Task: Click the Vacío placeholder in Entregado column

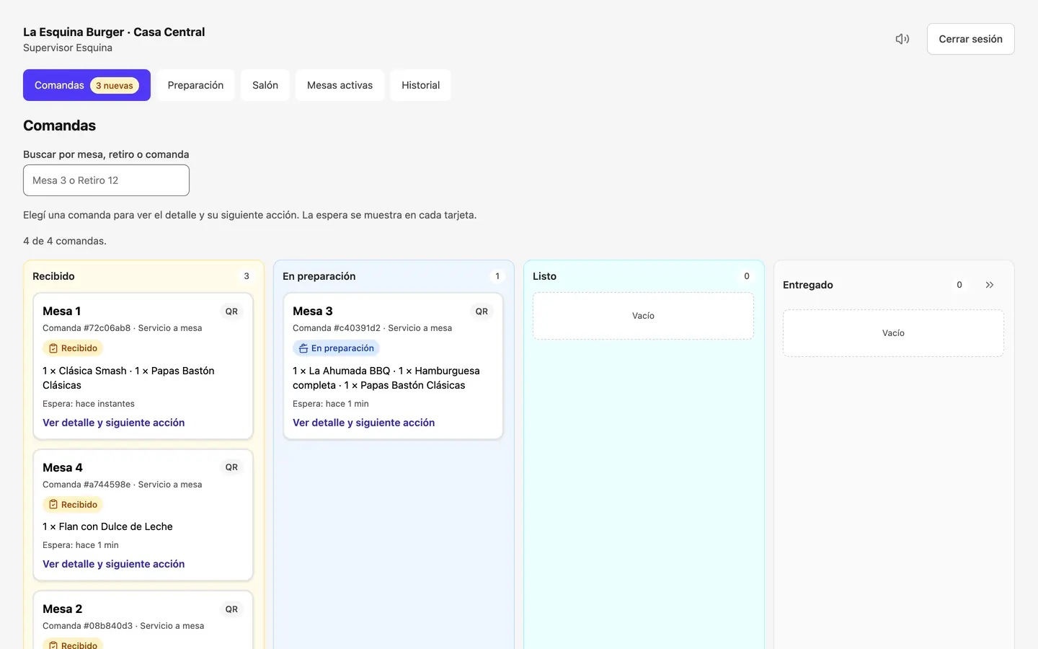Action: click(x=893, y=333)
